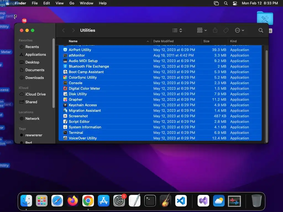Open the File menu
This screenshot has width=283, height=212.
pyautogui.click(x=35, y=3)
